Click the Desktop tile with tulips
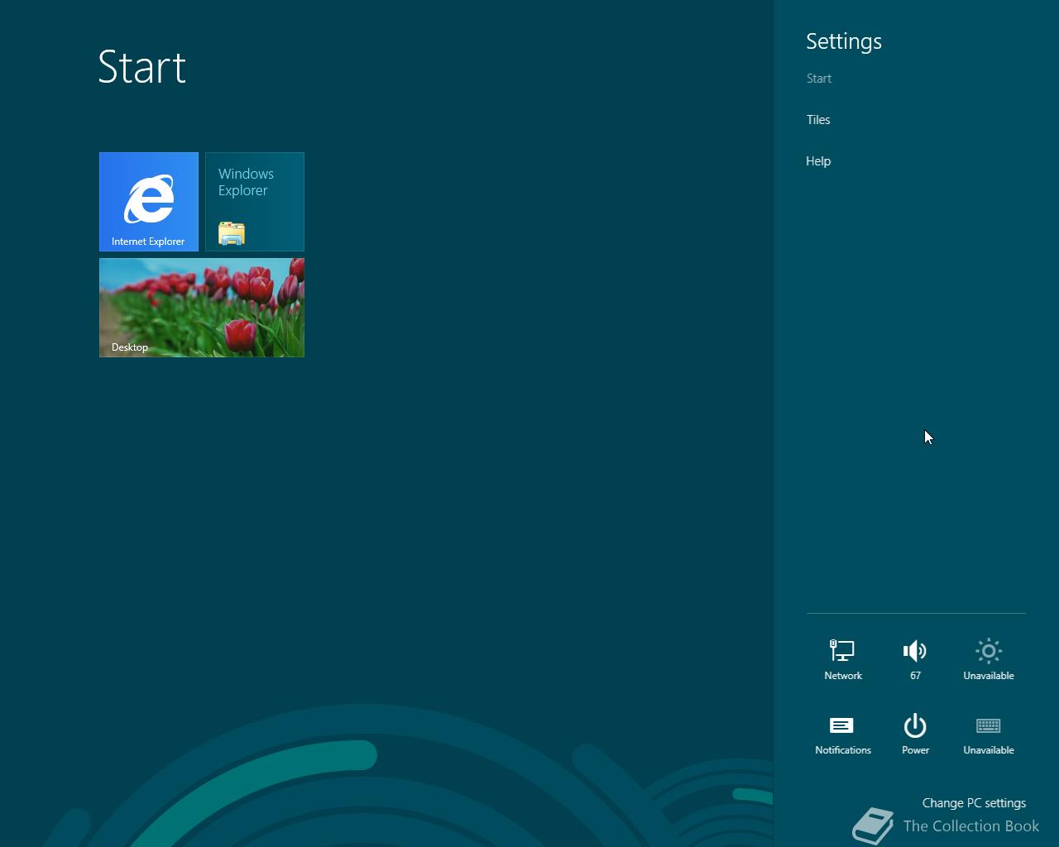1059x847 pixels. (x=201, y=307)
